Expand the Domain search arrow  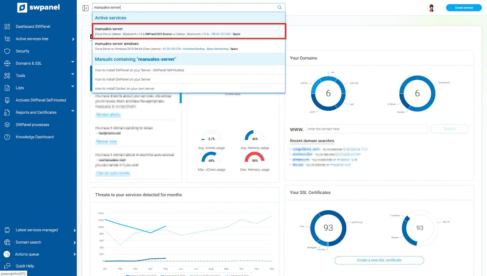tap(75, 243)
